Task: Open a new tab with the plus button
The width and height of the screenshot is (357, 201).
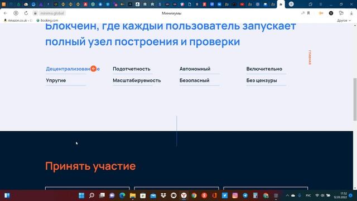Action: tap(291, 4)
